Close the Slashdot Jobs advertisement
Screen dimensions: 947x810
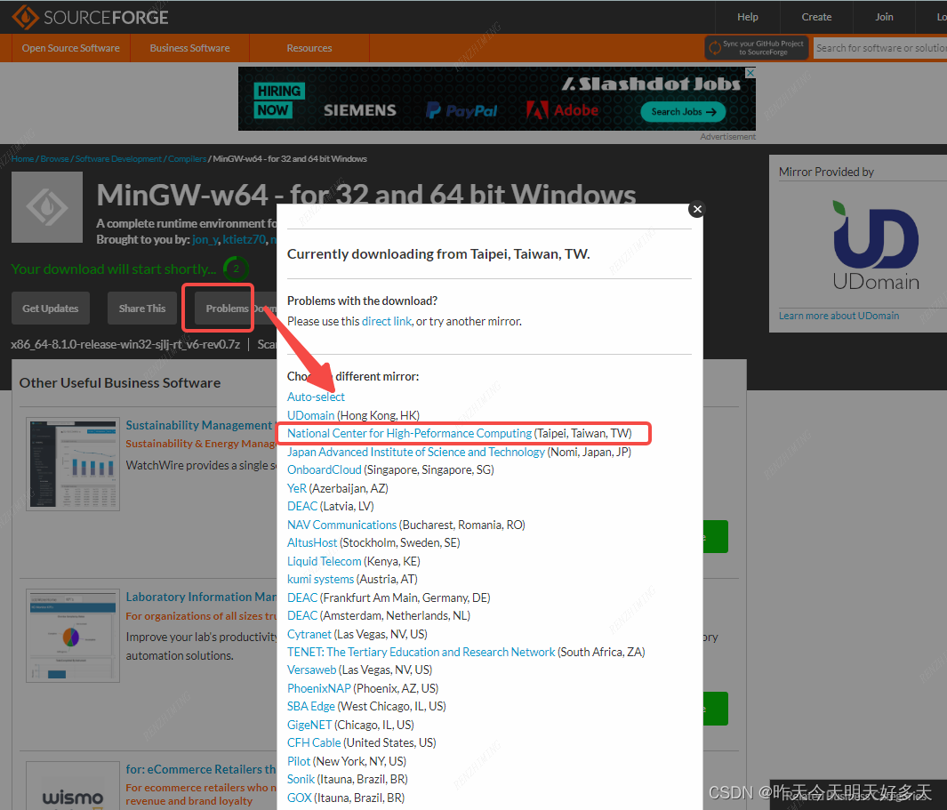(750, 73)
